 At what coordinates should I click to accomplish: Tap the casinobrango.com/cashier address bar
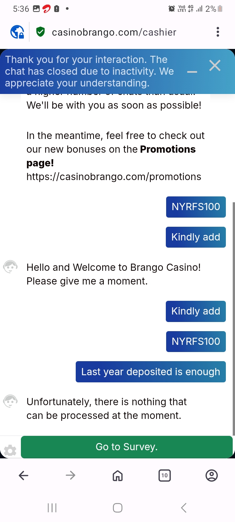(114, 32)
